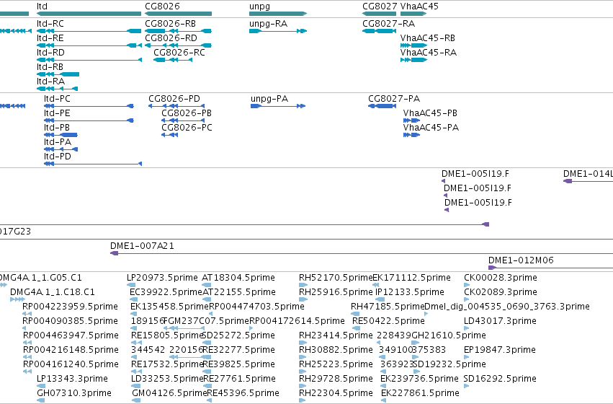Open protein ltd-PC
This screenshot has height=404, width=613.
57,99
